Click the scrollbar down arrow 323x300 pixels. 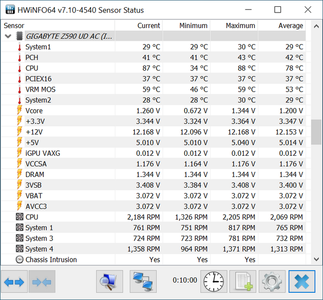(316, 259)
